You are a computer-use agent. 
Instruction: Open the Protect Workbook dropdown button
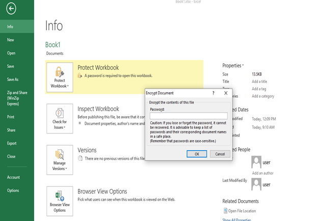pyautogui.click(x=60, y=77)
